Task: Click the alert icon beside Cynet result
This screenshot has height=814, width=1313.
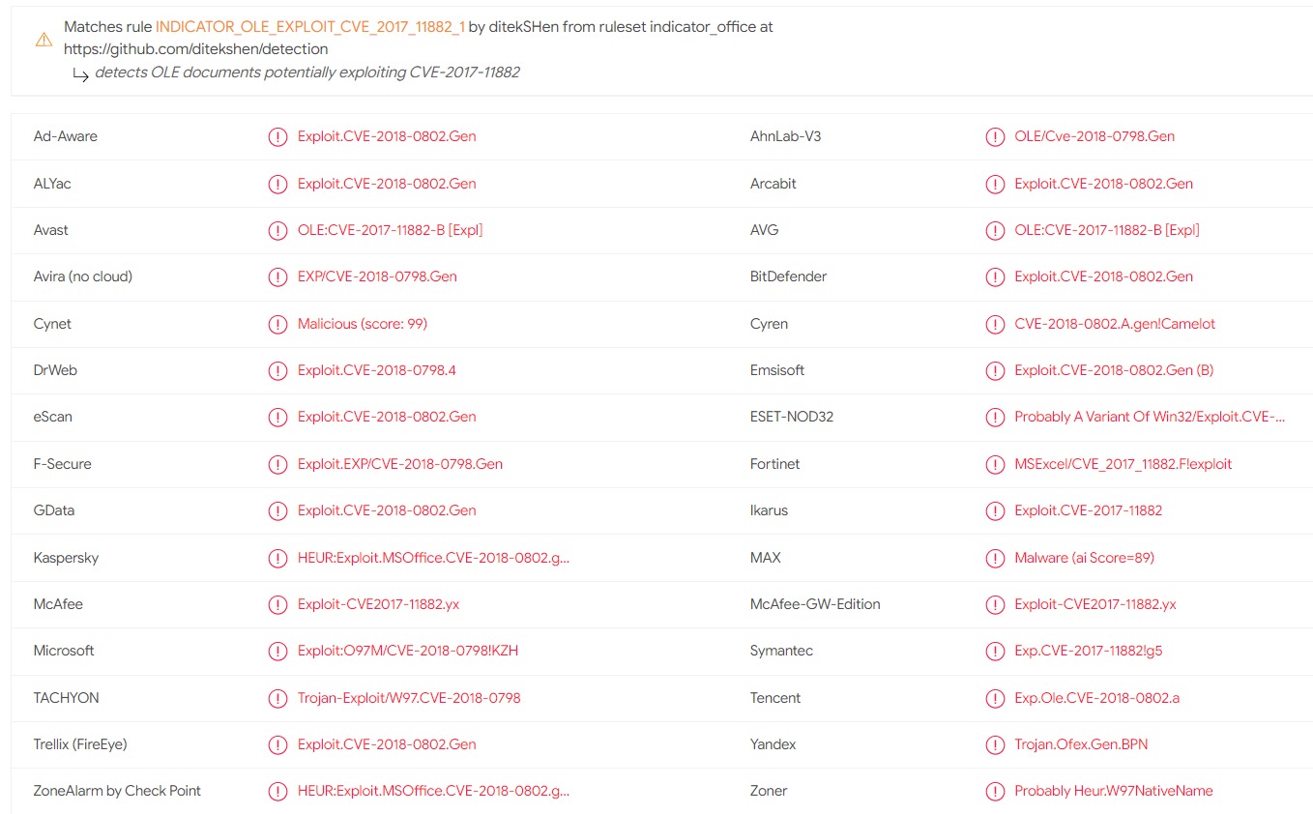Action: click(277, 324)
